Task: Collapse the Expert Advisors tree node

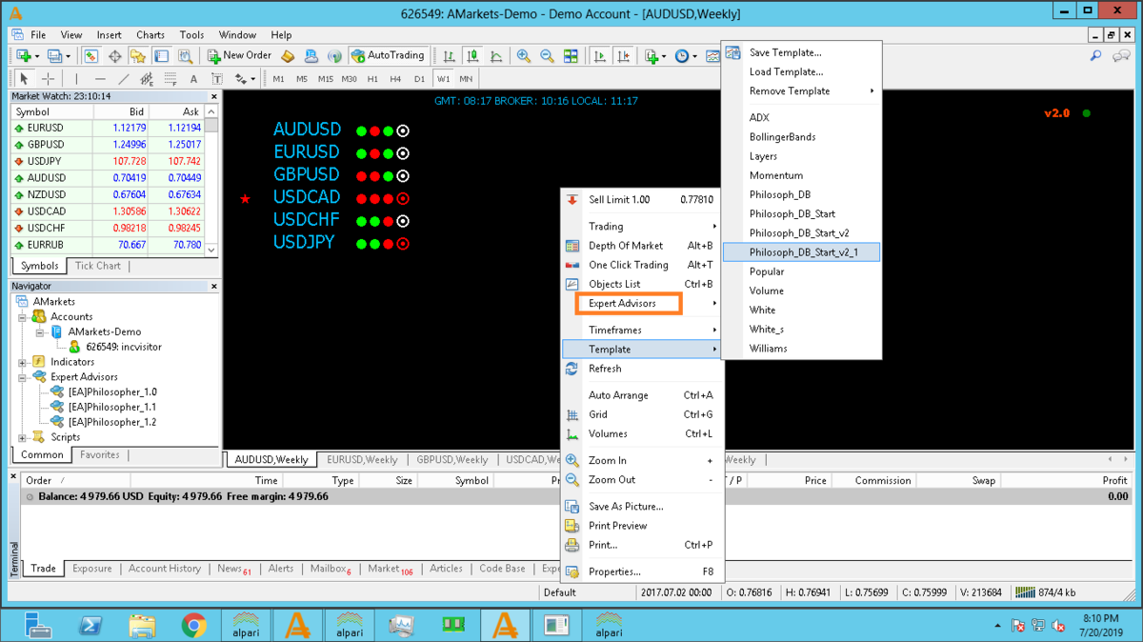Action: 22,377
